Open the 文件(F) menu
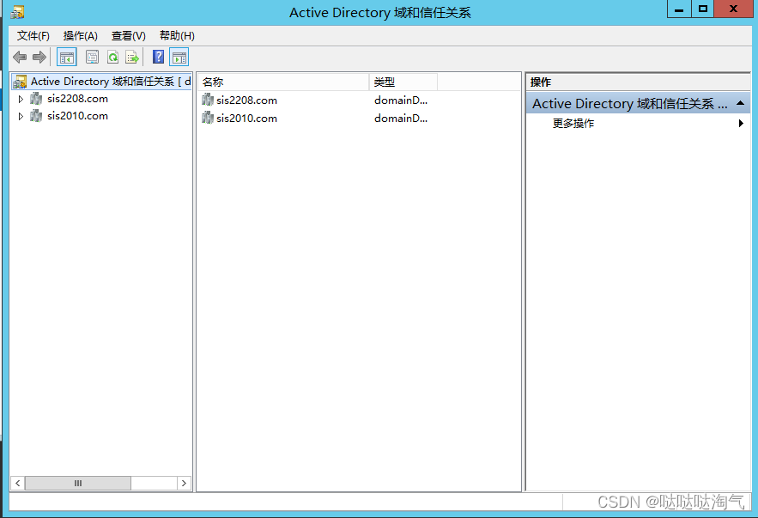758x518 pixels. 33,36
